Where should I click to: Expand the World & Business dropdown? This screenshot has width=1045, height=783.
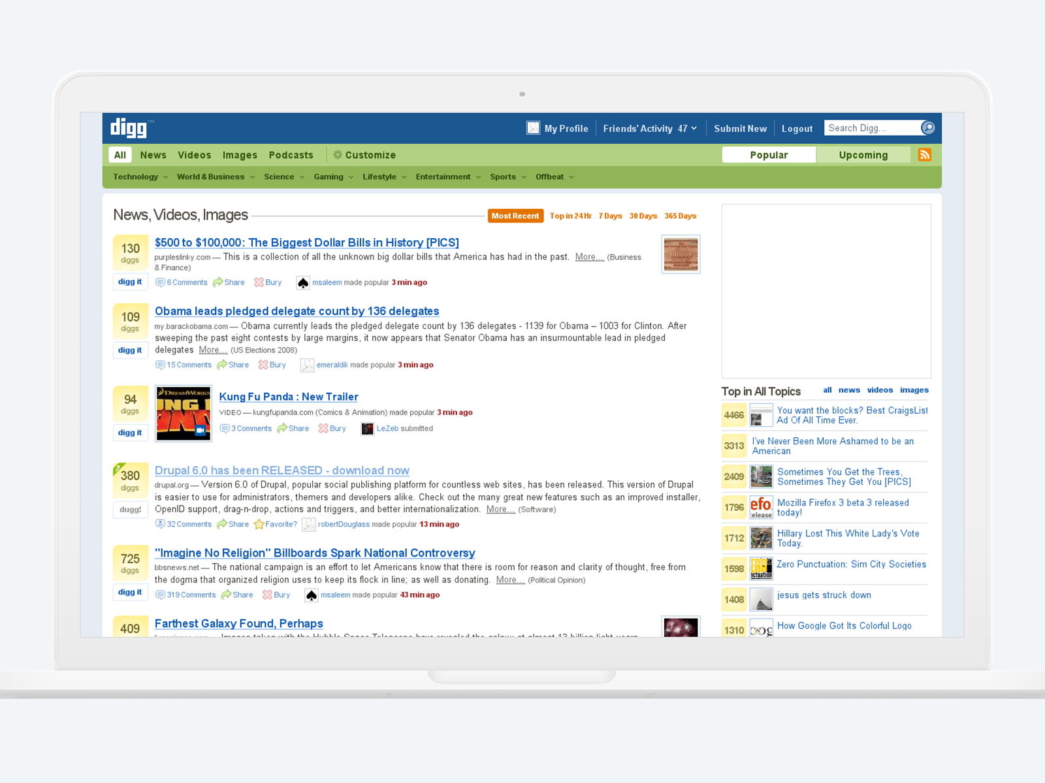(216, 177)
